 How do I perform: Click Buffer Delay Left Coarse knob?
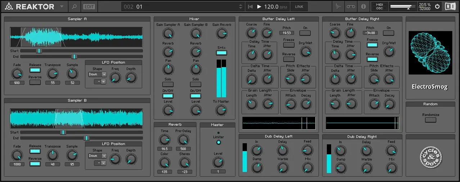click(x=252, y=33)
